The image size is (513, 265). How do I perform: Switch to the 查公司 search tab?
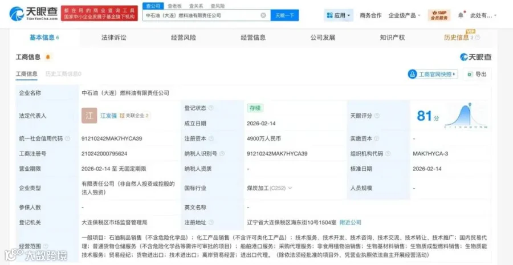pos(153,6)
